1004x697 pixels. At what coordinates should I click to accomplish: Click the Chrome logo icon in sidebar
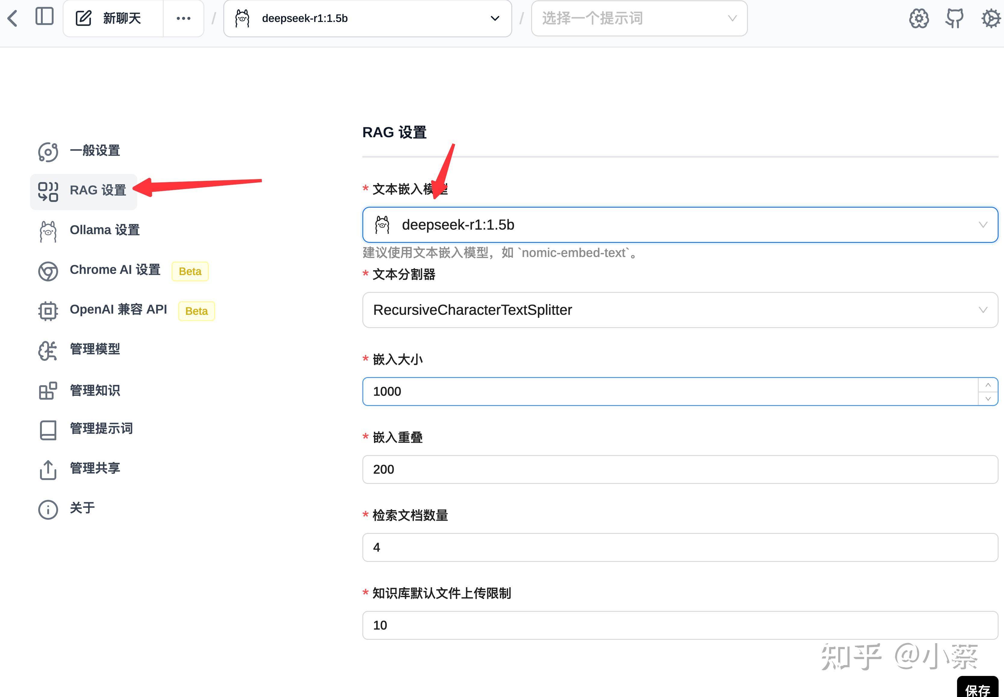[48, 271]
